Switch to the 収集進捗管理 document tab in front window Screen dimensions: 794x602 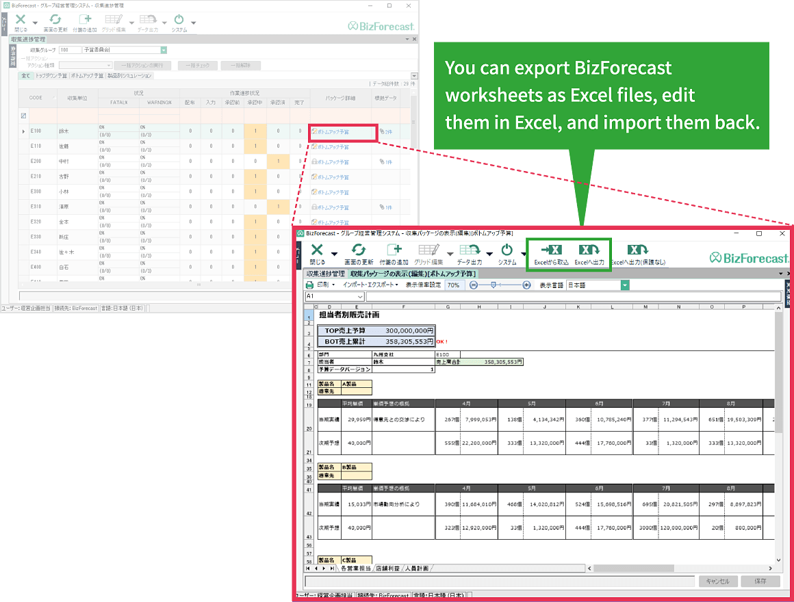point(325,274)
